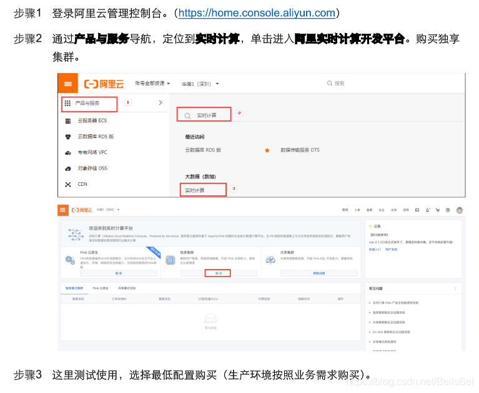Screen dimensions: 479x393
Task: Switch to the Flink 云原生 tab
Action: (100, 288)
